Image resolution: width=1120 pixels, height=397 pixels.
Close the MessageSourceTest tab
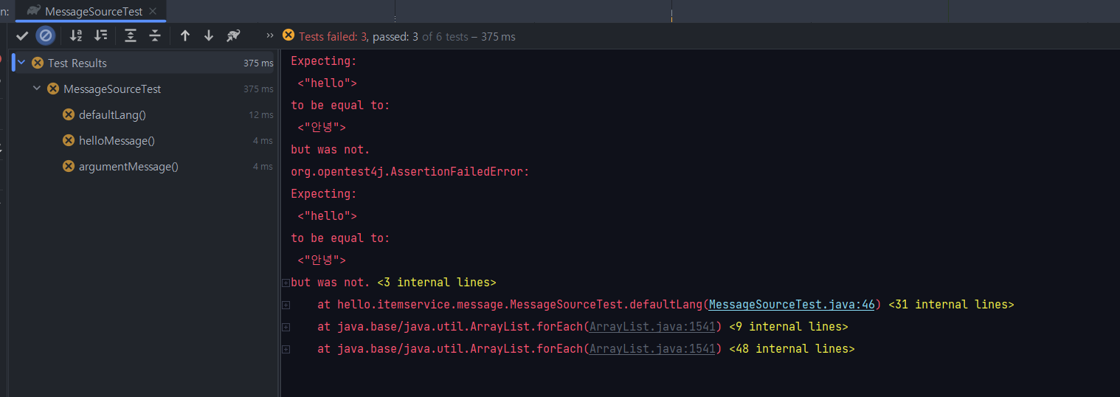pyautogui.click(x=153, y=11)
